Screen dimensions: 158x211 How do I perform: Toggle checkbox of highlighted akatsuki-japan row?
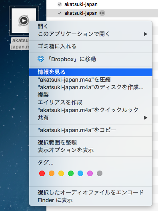[x=60, y=13]
